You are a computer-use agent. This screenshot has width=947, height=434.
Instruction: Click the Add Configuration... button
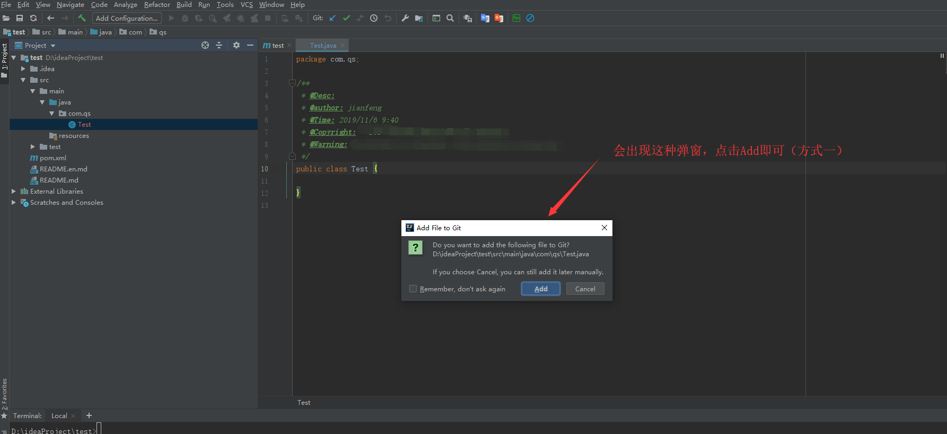click(x=127, y=18)
